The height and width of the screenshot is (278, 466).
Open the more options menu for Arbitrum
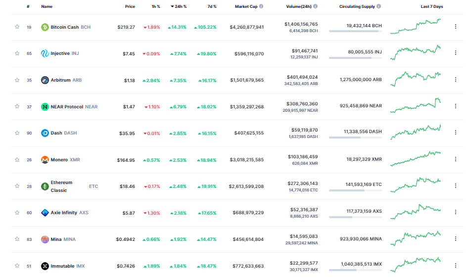(x=455, y=79)
